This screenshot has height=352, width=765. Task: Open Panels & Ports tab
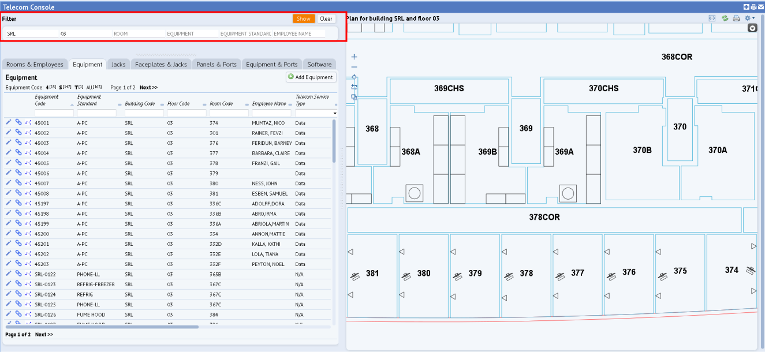pos(217,64)
